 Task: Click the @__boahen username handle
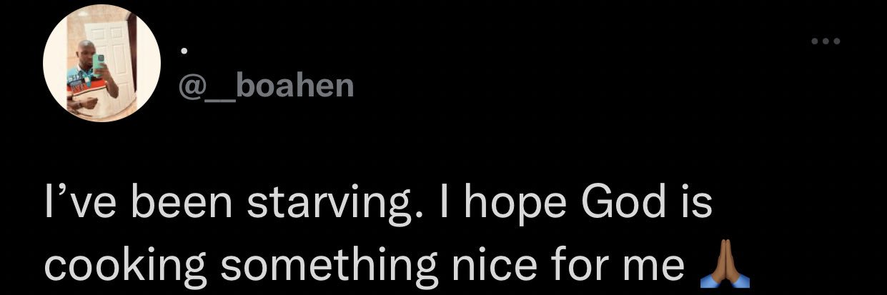tap(266, 86)
